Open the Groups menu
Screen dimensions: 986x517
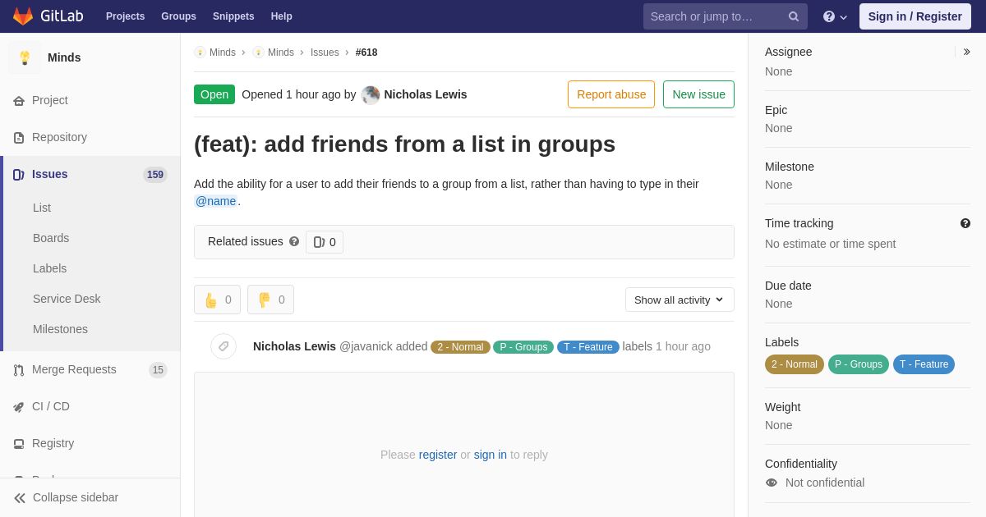(178, 16)
